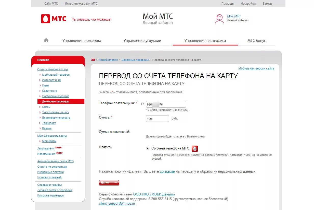Open 'Справка и тарифы' link

[x=49, y=185]
